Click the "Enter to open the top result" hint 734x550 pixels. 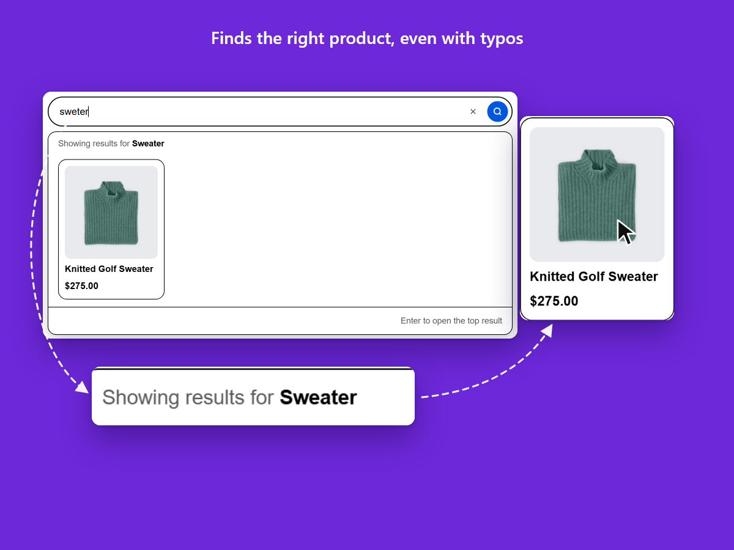[x=451, y=321]
